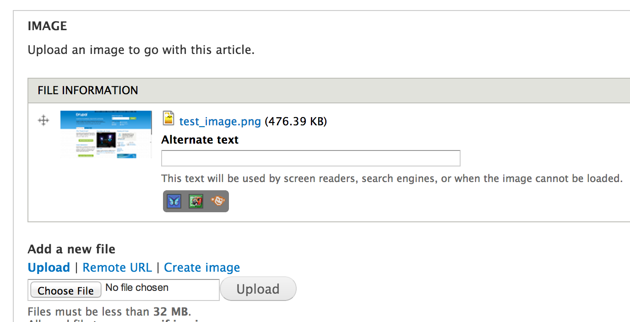Click the drag handle beside the image thumbnail
Image resolution: width=630 pixels, height=322 pixels.
click(43, 121)
